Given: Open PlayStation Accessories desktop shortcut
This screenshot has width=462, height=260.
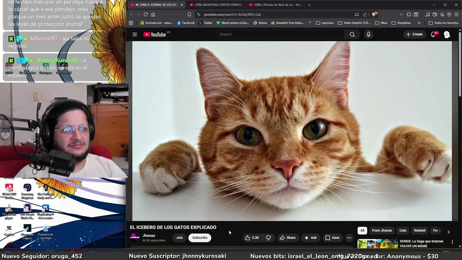Looking at the screenshot, I should pyautogui.click(x=45, y=212).
